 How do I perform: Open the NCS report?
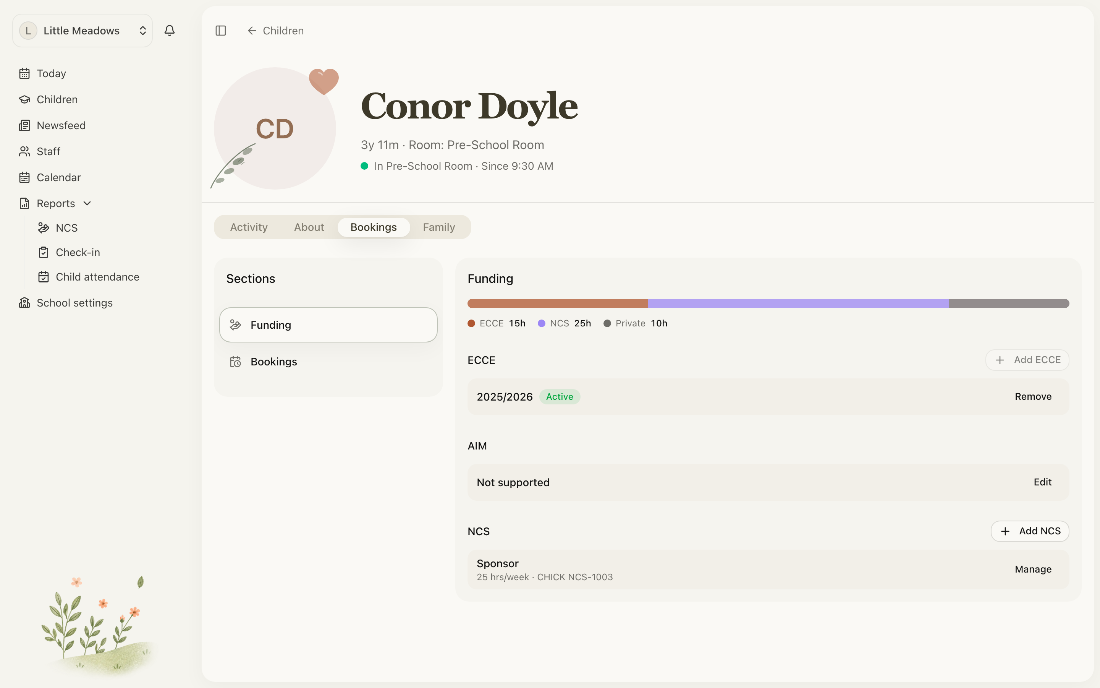[67, 227]
